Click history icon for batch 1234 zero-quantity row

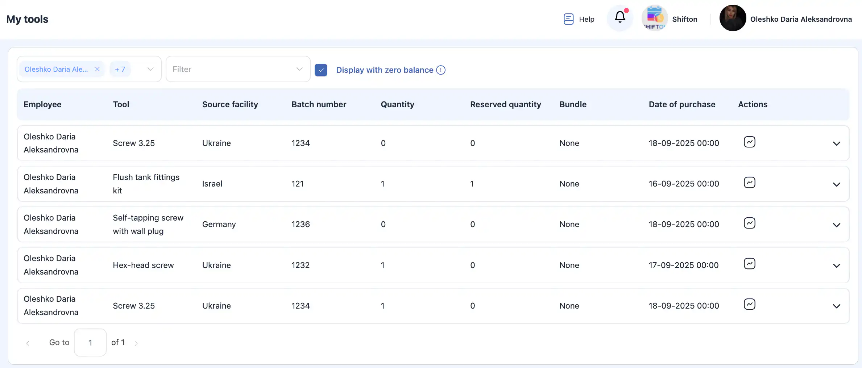coord(749,142)
